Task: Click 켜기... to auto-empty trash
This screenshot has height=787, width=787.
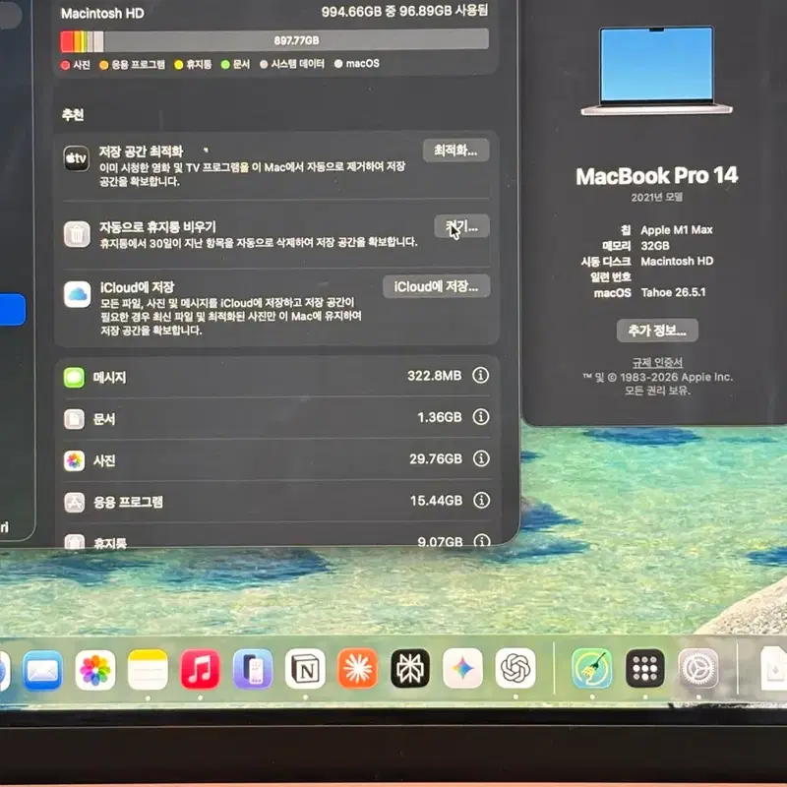Action: [x=461, y=227]
